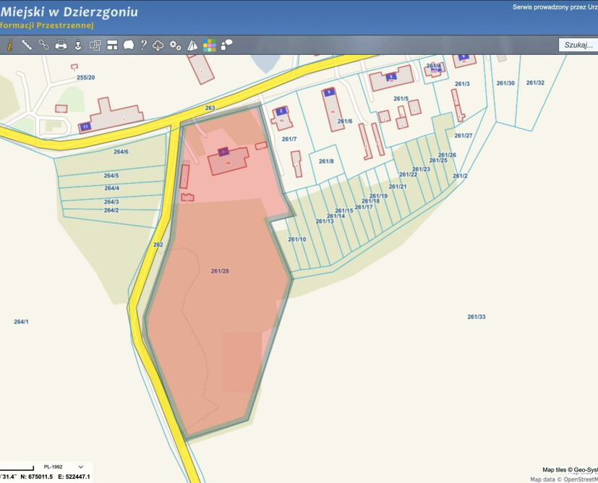Click the overlapping squares selection icon

click(95, 45)
